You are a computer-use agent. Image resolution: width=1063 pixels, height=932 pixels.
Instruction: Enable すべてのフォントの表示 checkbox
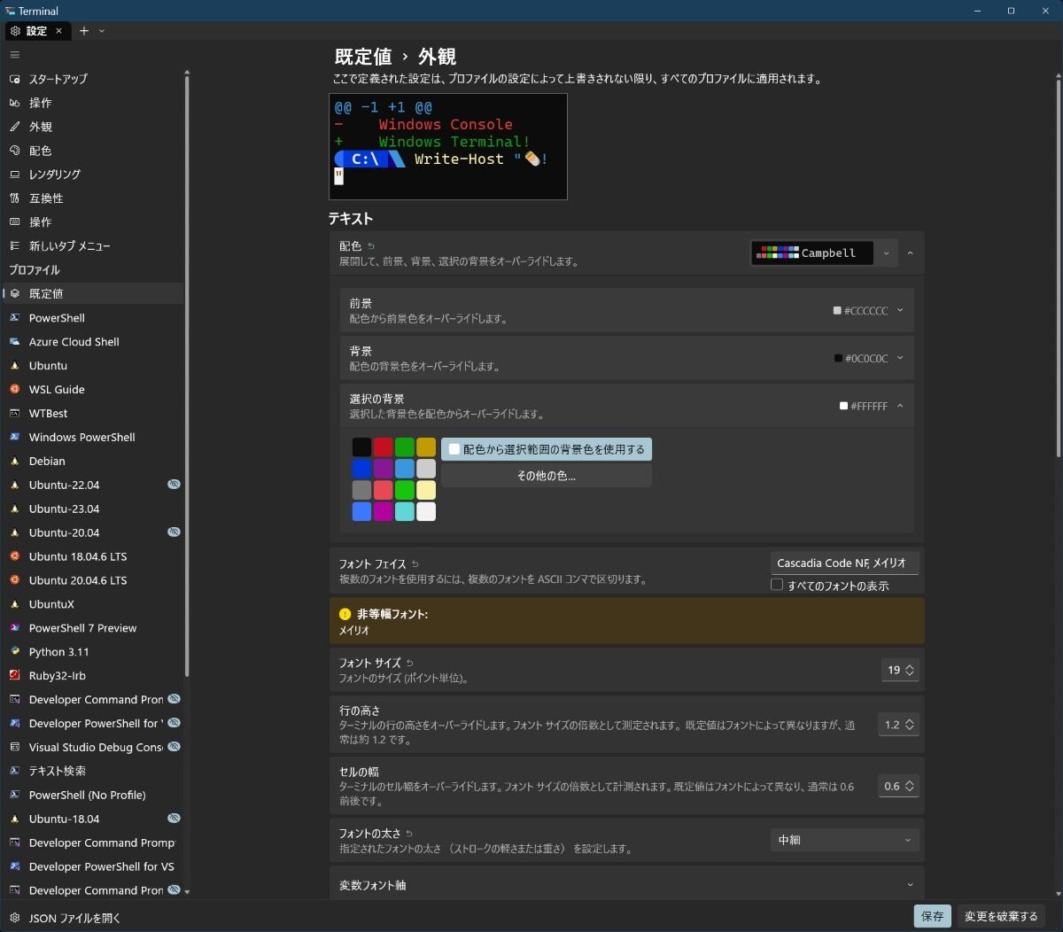click(x=777, y=585)
